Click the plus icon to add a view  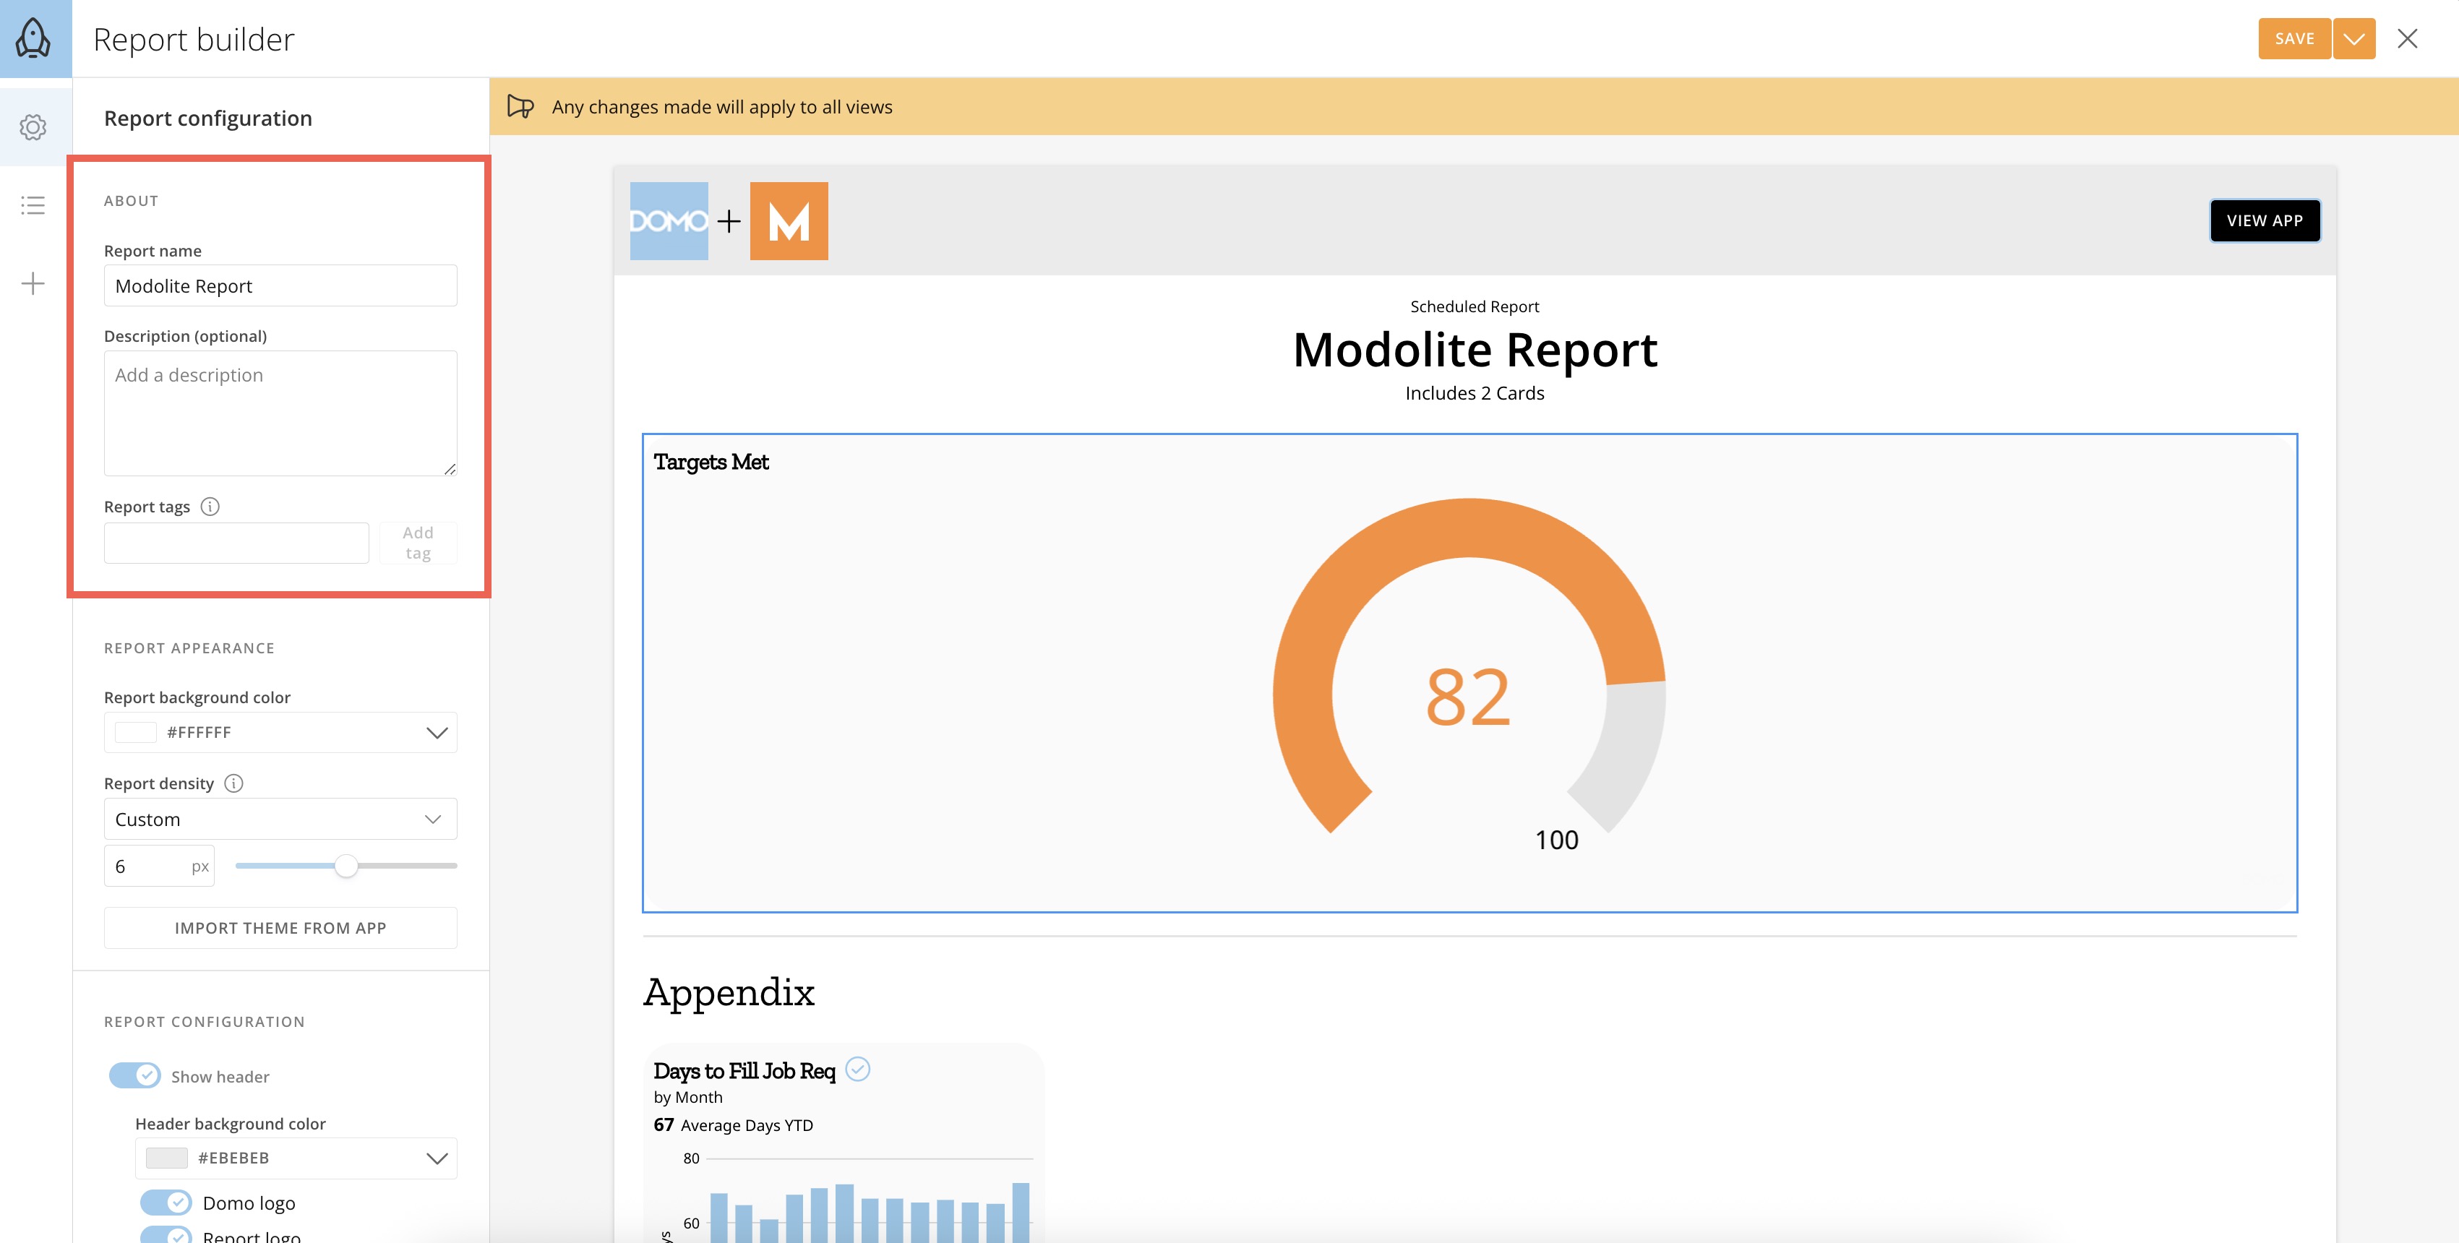(x=33, y=283)
